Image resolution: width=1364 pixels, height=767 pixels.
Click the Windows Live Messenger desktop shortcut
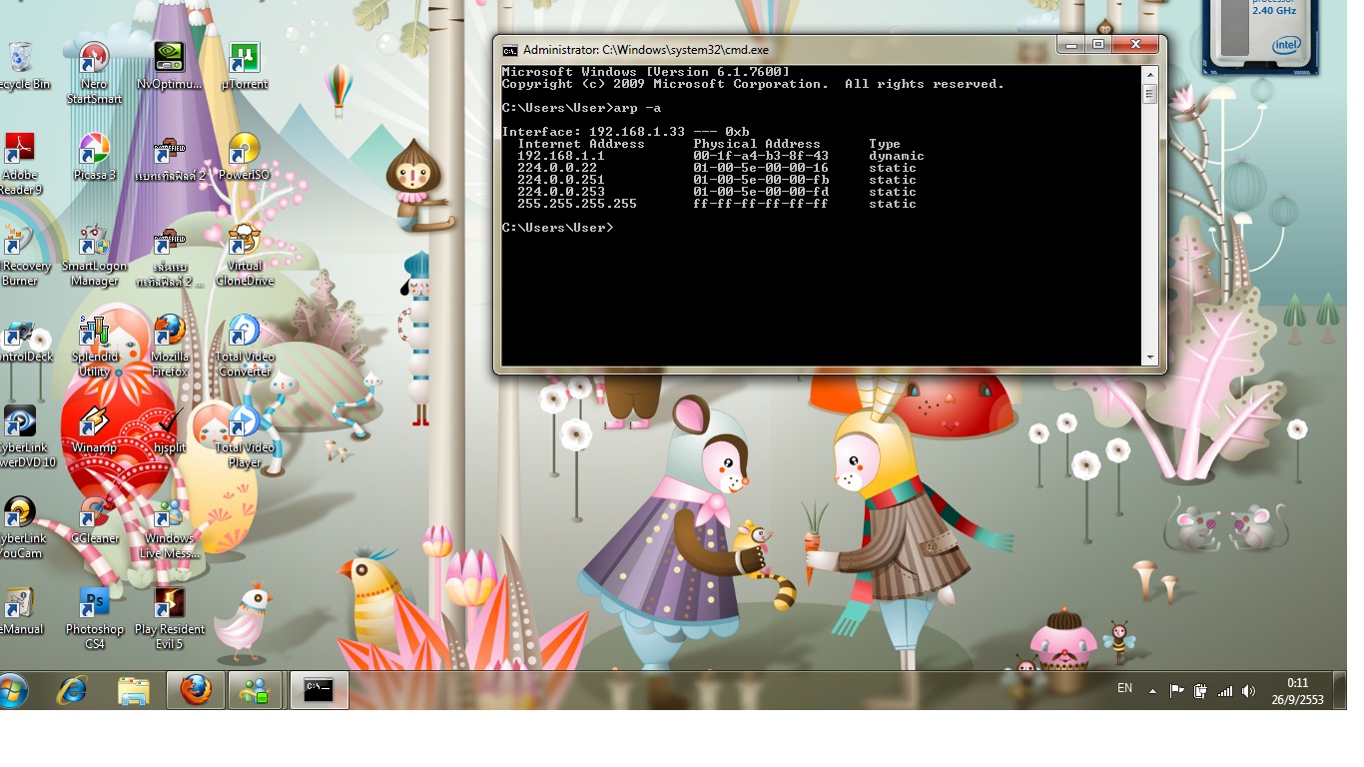170,527
